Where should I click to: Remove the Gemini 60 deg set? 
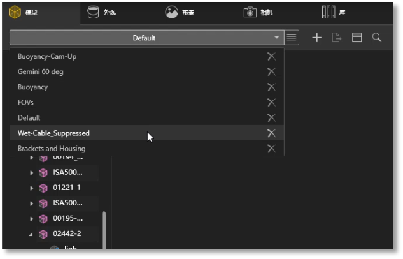(271, 71)
